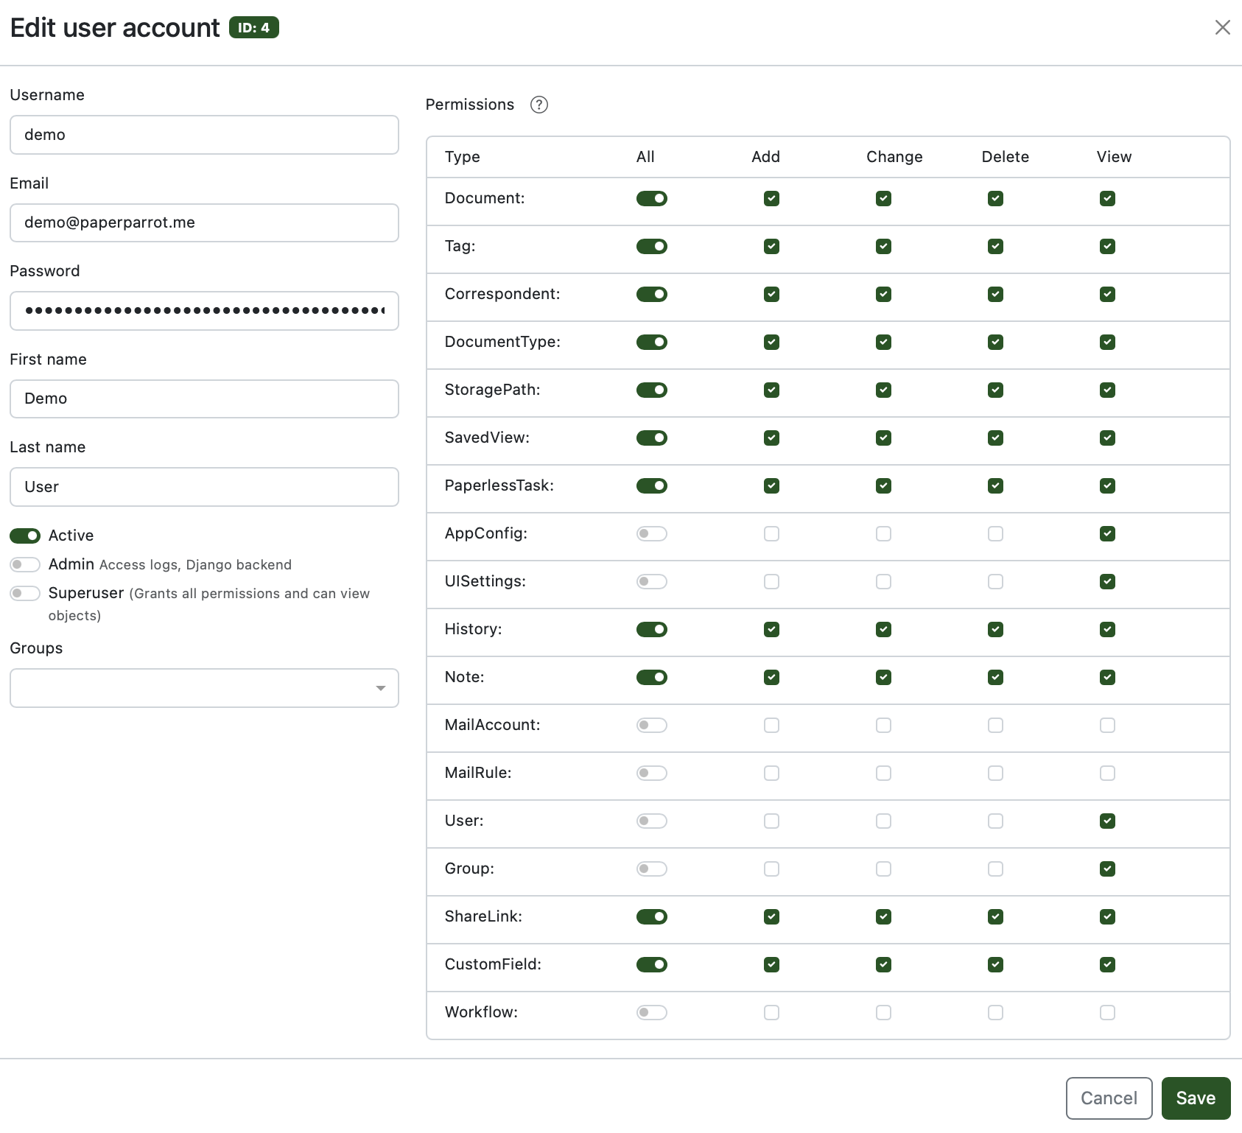Check View permission for Workflow
Image resolution: width=1242 pixels, height=1133 pixels.
click(1107, 1013)
